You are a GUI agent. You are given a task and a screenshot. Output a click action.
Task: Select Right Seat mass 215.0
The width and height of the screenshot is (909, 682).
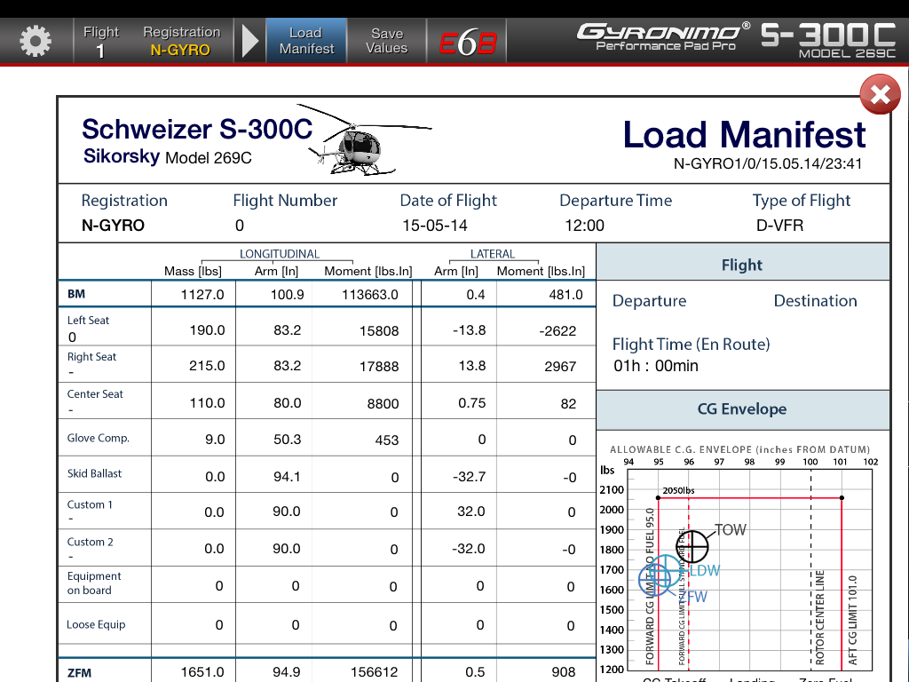coord(207,365)
